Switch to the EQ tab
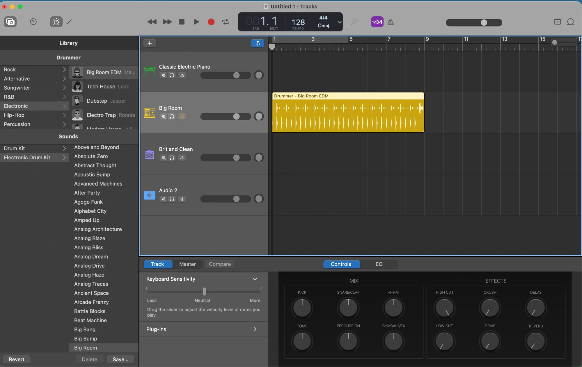Screen dimensions: 582x367 pos(379,264)
